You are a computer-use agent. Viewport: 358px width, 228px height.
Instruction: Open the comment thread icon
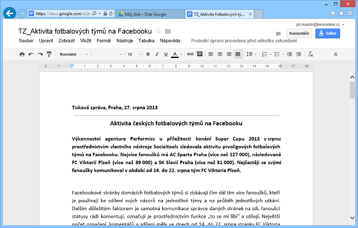(278, 33)
